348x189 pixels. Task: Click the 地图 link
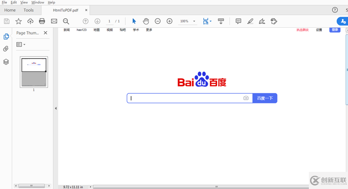(x=97, y=30)
